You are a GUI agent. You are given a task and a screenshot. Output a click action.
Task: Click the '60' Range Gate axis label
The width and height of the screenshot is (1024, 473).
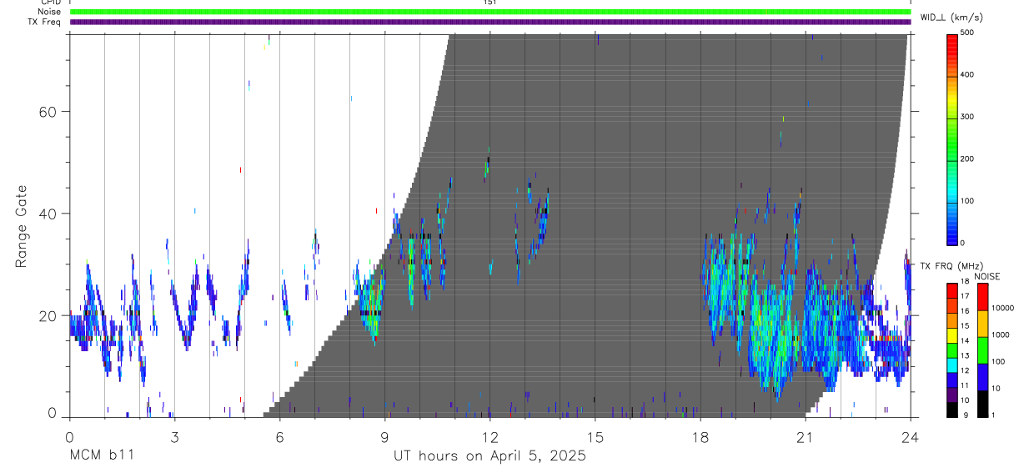(x=47, y=111)
